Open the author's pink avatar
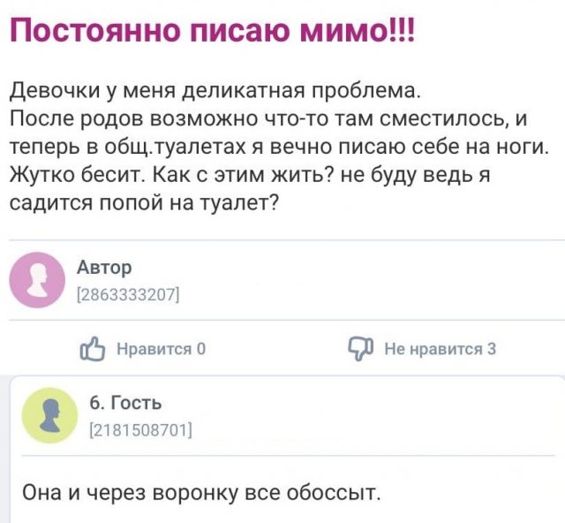This screenshot has height=523, width=565. coord(37,279)
